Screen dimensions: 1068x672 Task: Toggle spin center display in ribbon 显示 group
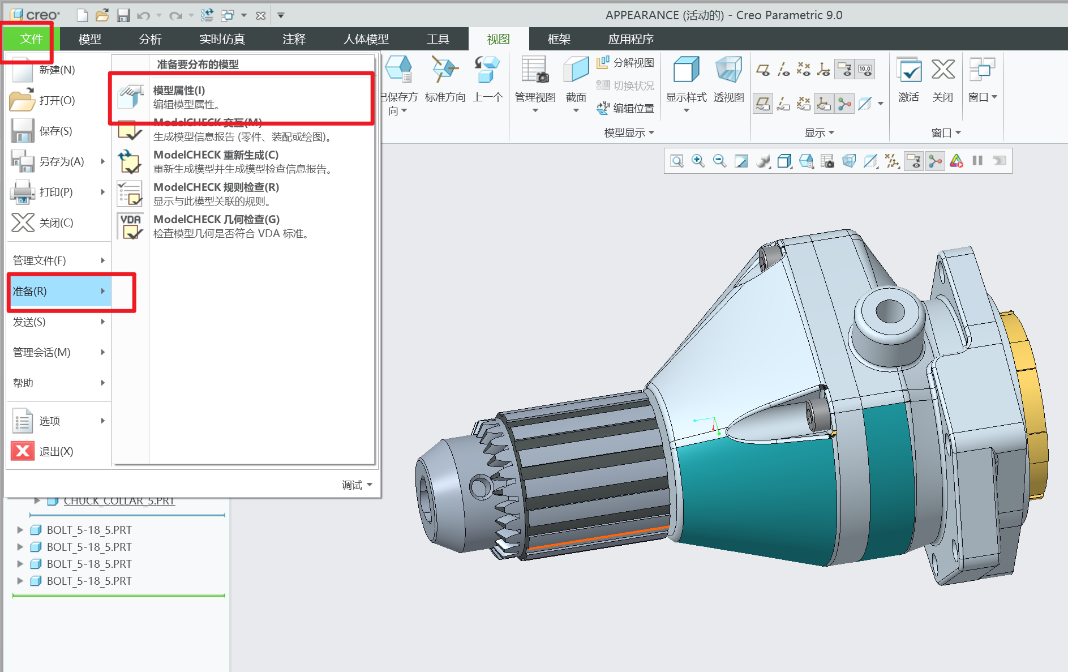click(x=844, y=104)
